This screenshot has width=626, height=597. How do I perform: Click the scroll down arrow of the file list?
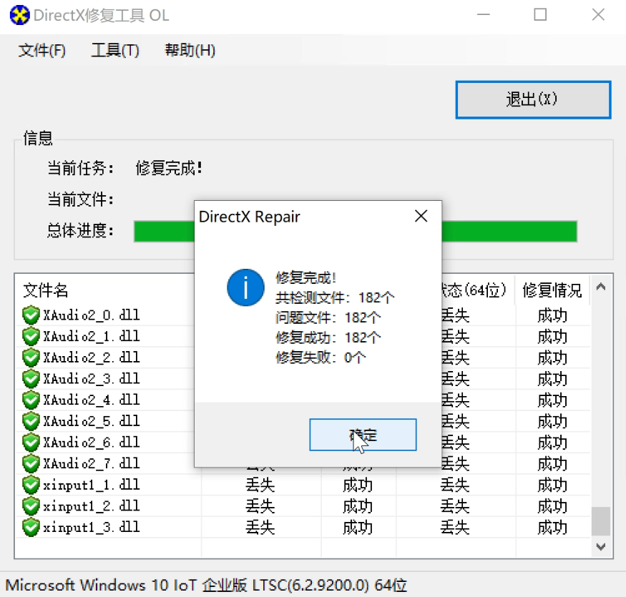[x=601, y=546]
